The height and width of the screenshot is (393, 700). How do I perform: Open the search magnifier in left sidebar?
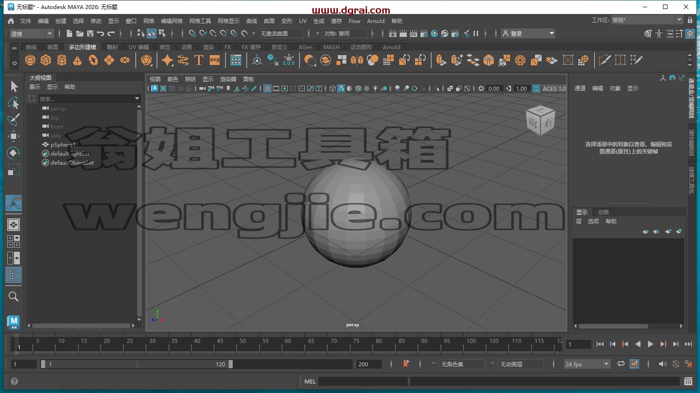coord(14,296)
